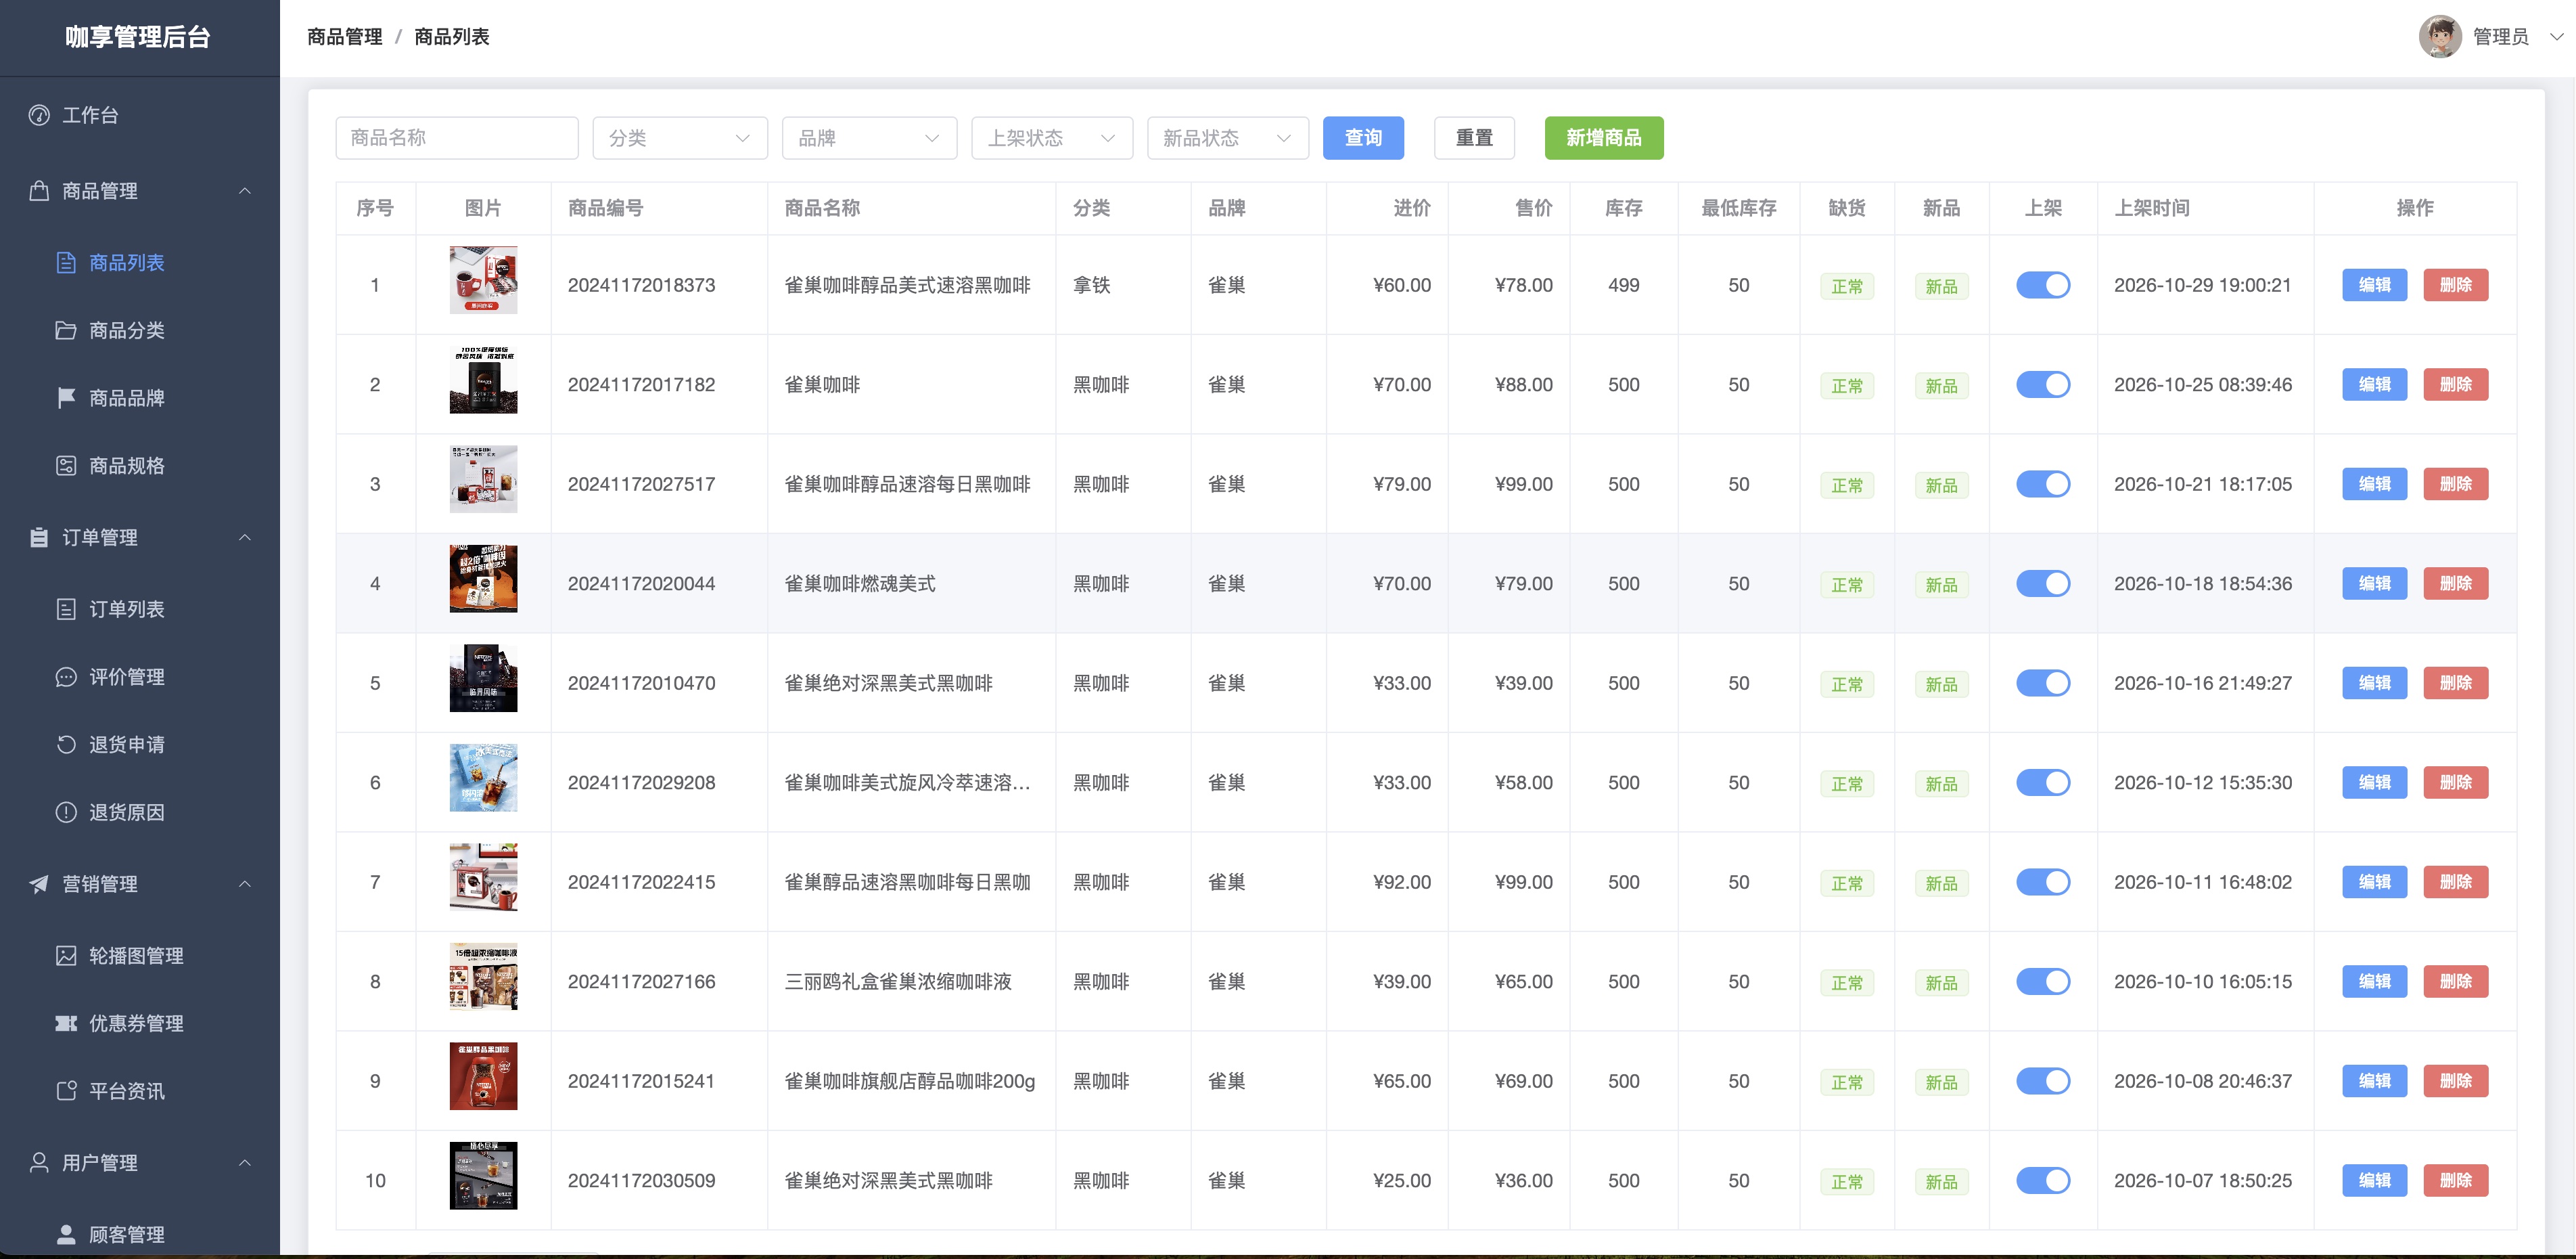Screen dimensions: 2576x1259
Task: Click the 订单管理 clipboard icon
Action: click(39, 537)
